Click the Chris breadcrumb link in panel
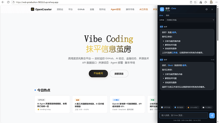 (161, 15)
